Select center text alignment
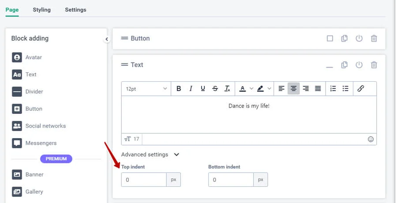The image size is (397, 203). coord(293,89)
